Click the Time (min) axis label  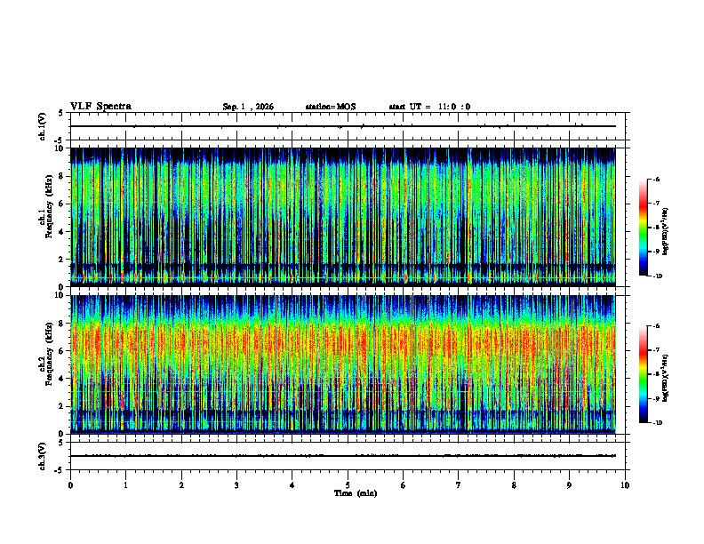356,493
